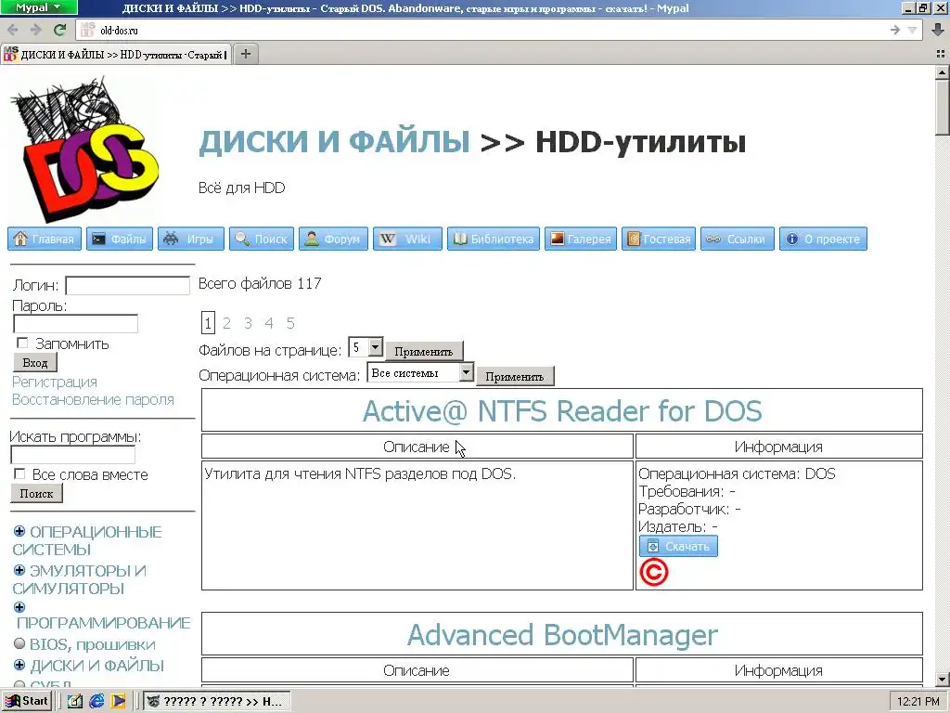Image resolution: width=950 pixels, height=713 pixels.
Task: Reload the page with the refresh icon
Action: (x=59, y=30)
